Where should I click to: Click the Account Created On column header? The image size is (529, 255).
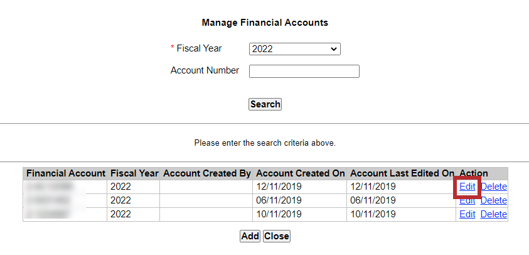tap(301, 173)
